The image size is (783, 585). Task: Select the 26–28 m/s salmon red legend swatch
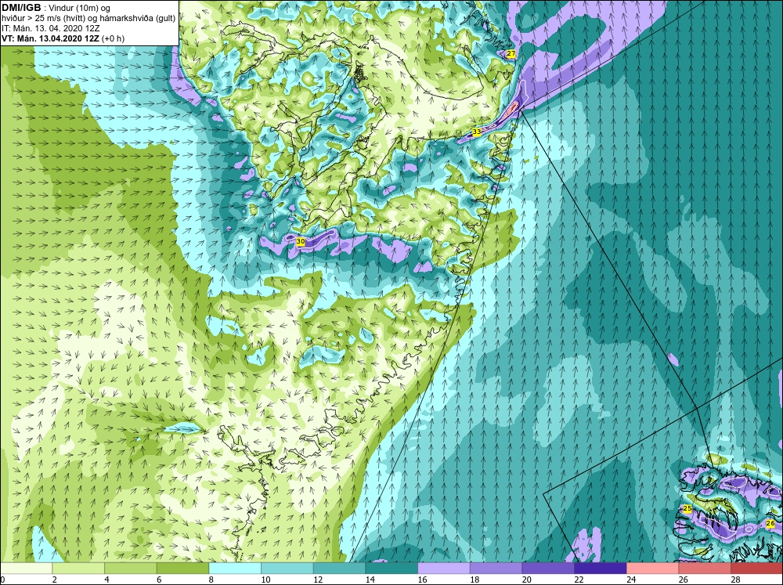pyautogui.click(x=705, y=569)
